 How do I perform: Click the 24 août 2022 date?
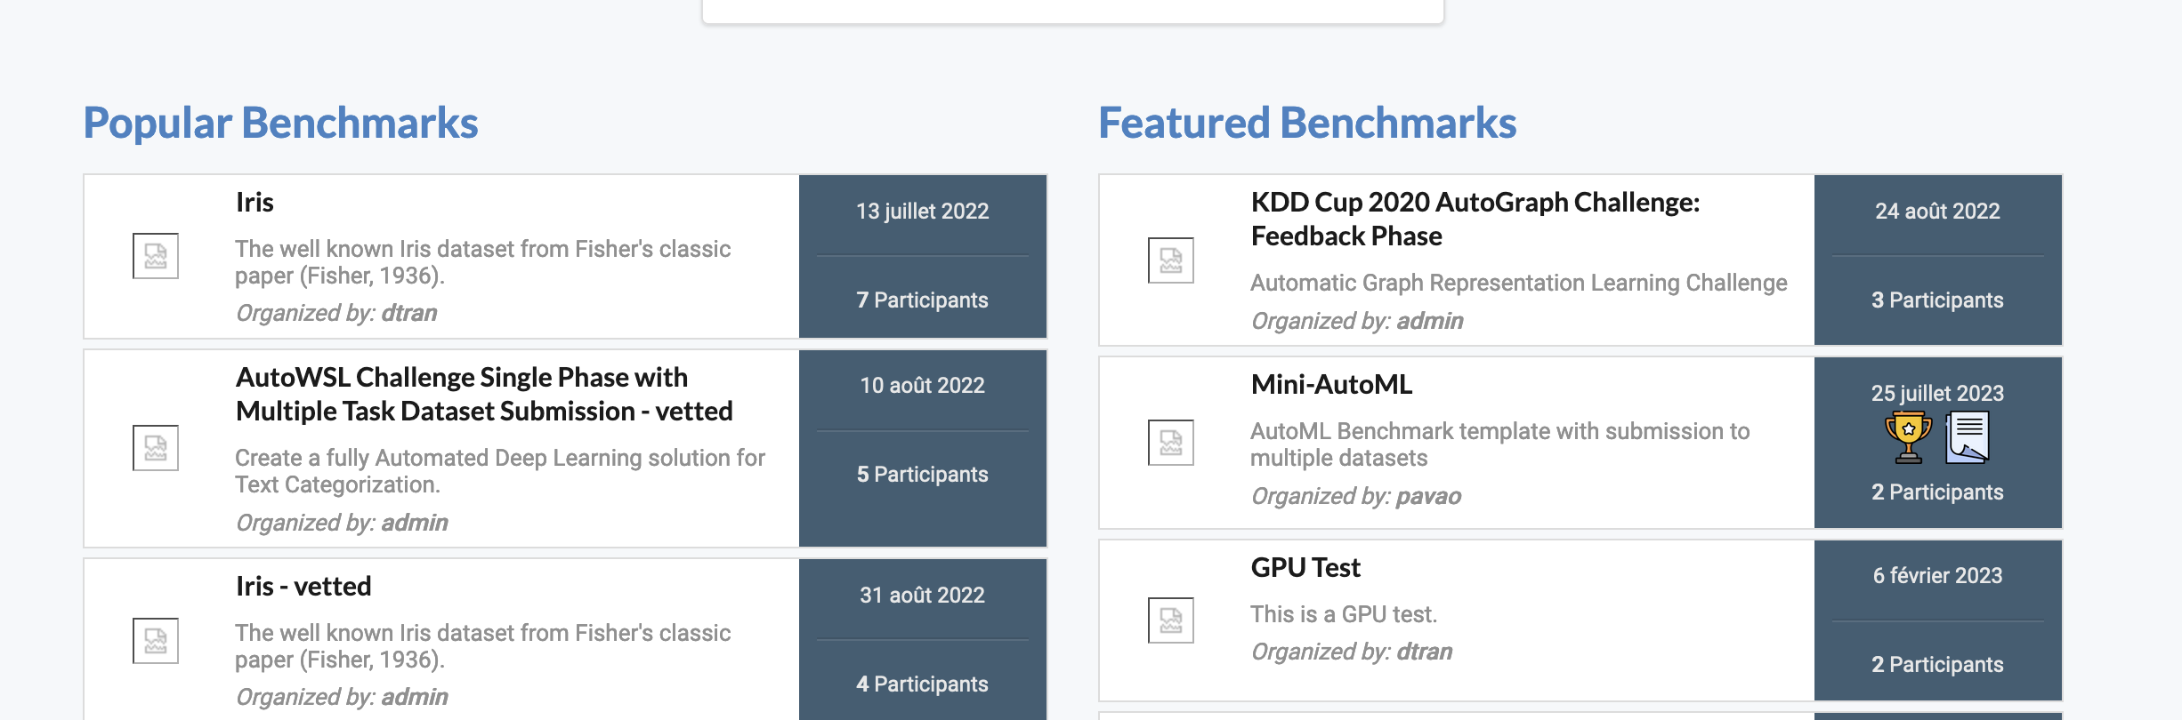1938,212
